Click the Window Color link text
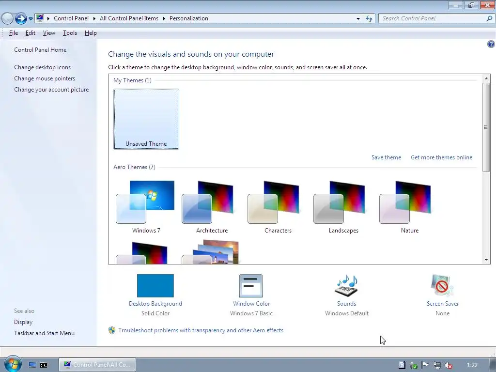This screenshot has height=372, width=496. [x=251, y=303]
